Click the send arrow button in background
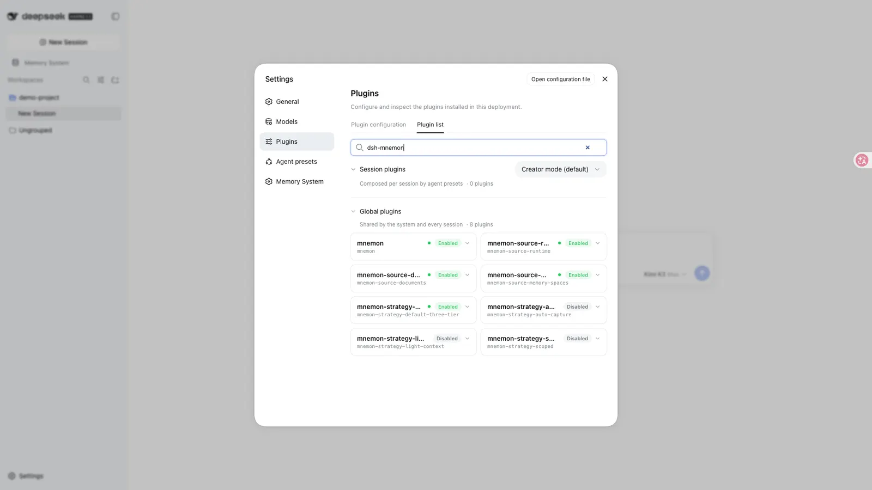 [x=702, y=273]
